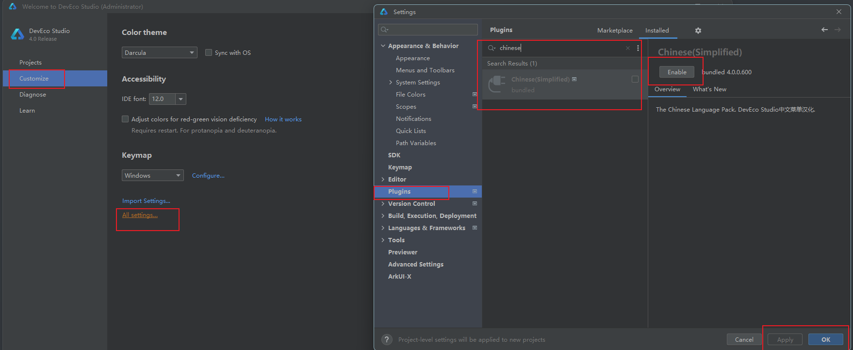Select Menus and Toolbars item
Image resolution: width=853 pixels, height=350 pixels.
425,70
